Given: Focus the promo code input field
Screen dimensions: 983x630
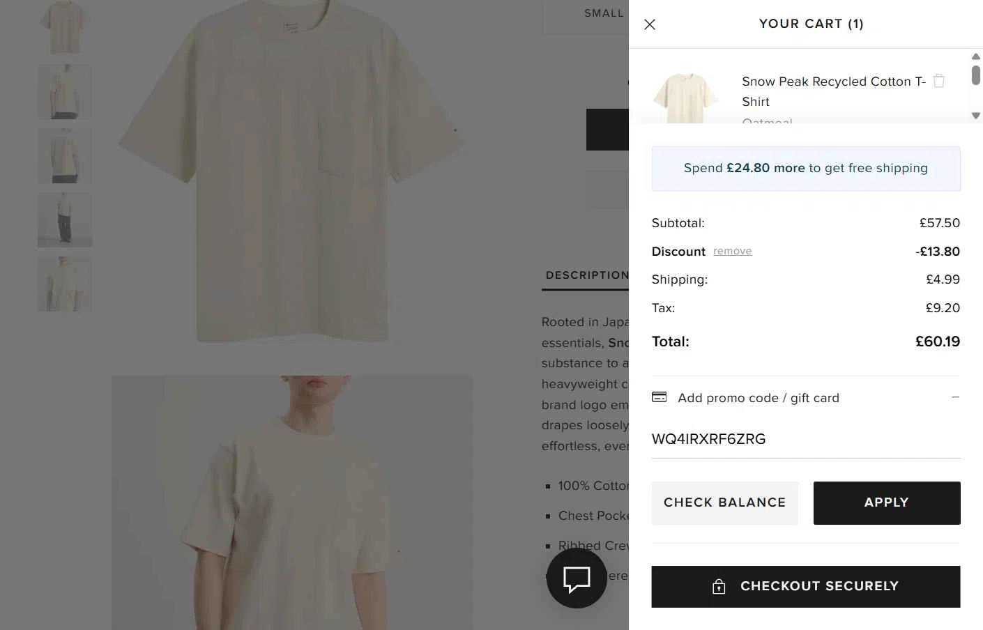Looking at the screenshot, I should pos(805,439).
